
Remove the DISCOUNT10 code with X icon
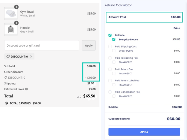click(x=31, y=56)
